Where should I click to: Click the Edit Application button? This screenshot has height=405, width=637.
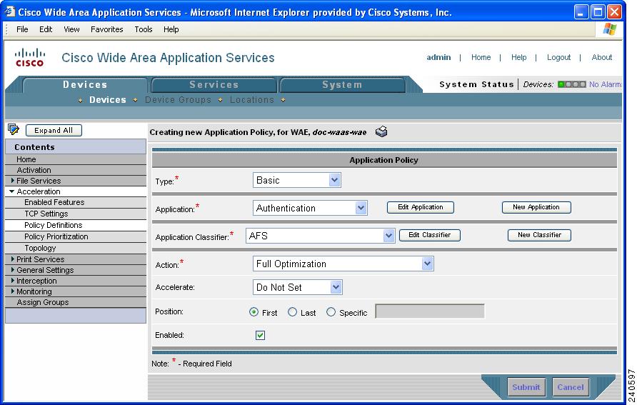point(421,207)
